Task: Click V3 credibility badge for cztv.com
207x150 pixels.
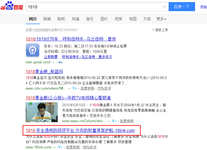Action: [75, 89]
